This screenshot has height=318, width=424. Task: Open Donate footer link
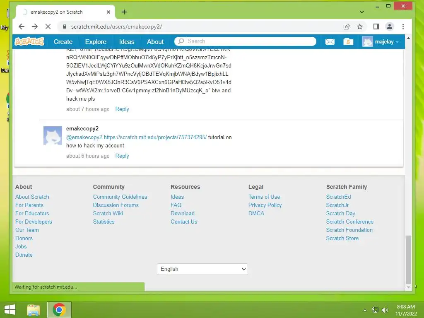24,255
